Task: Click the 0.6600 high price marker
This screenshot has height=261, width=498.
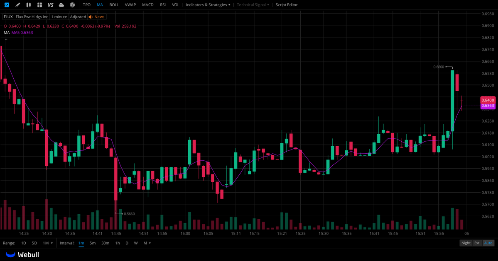Action: coord(439,67)
